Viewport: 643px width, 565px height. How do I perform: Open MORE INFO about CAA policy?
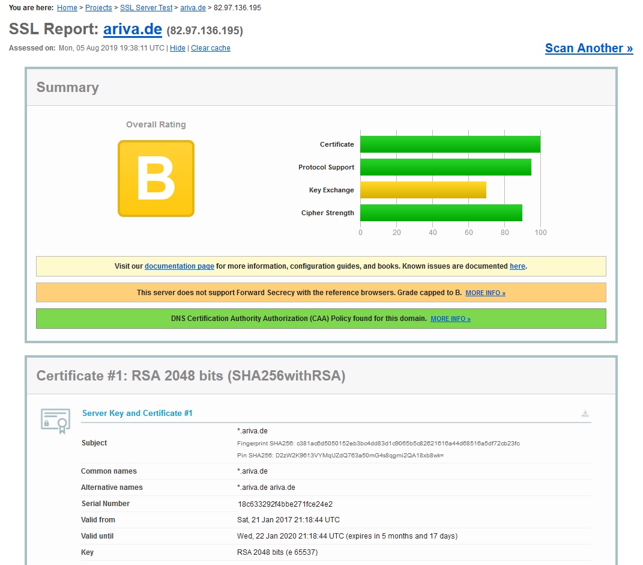coord(450,319)
